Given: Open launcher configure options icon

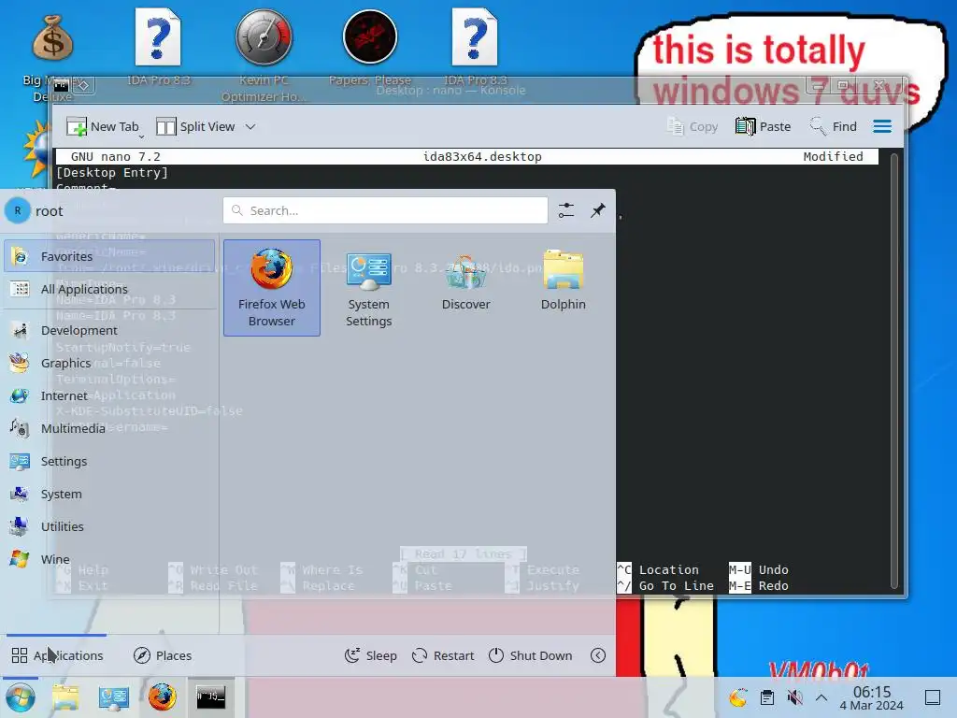Looking at the screenshot, I should coord(566,210).
